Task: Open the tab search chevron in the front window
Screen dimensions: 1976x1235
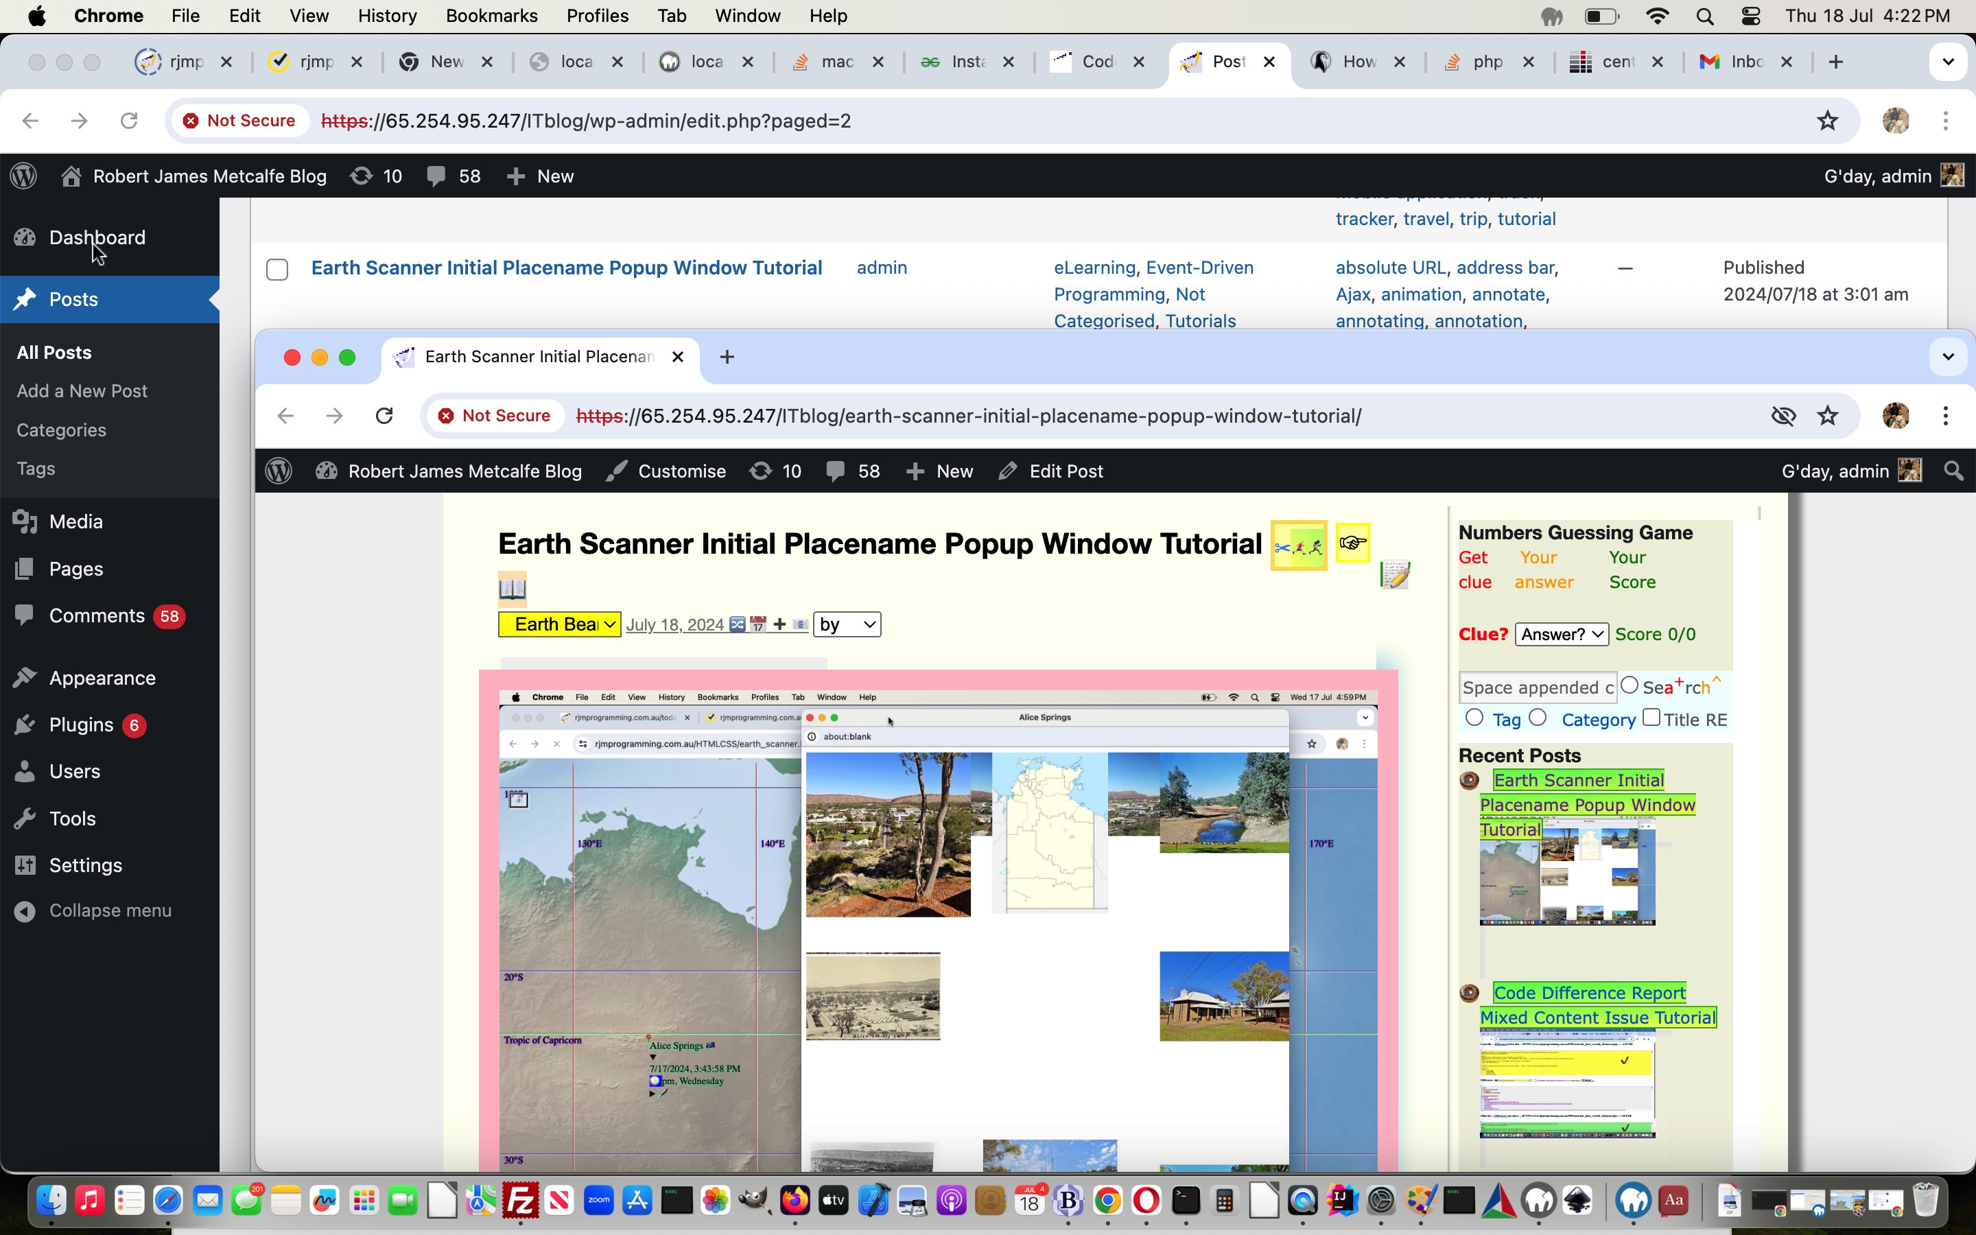Action: [1949, 357]
